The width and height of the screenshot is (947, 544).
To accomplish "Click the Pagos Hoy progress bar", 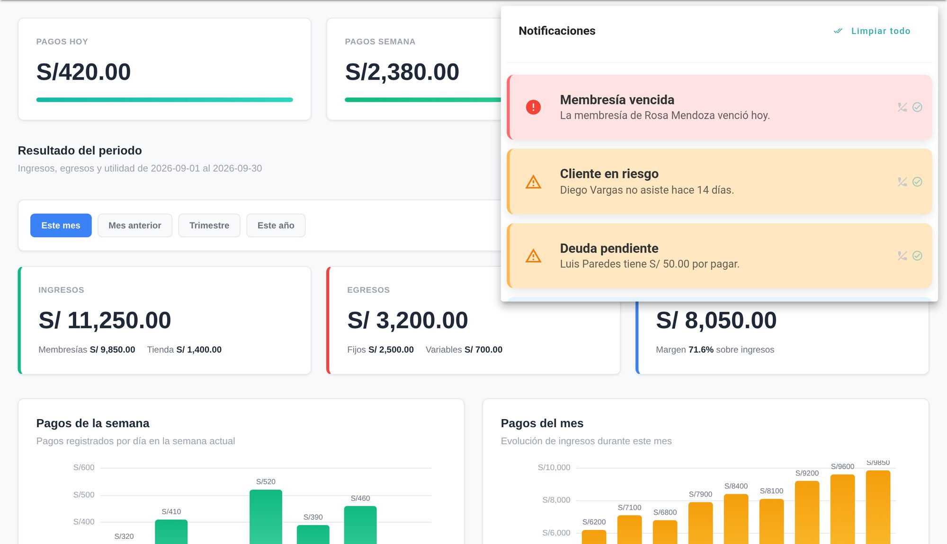I will [164, 100].
